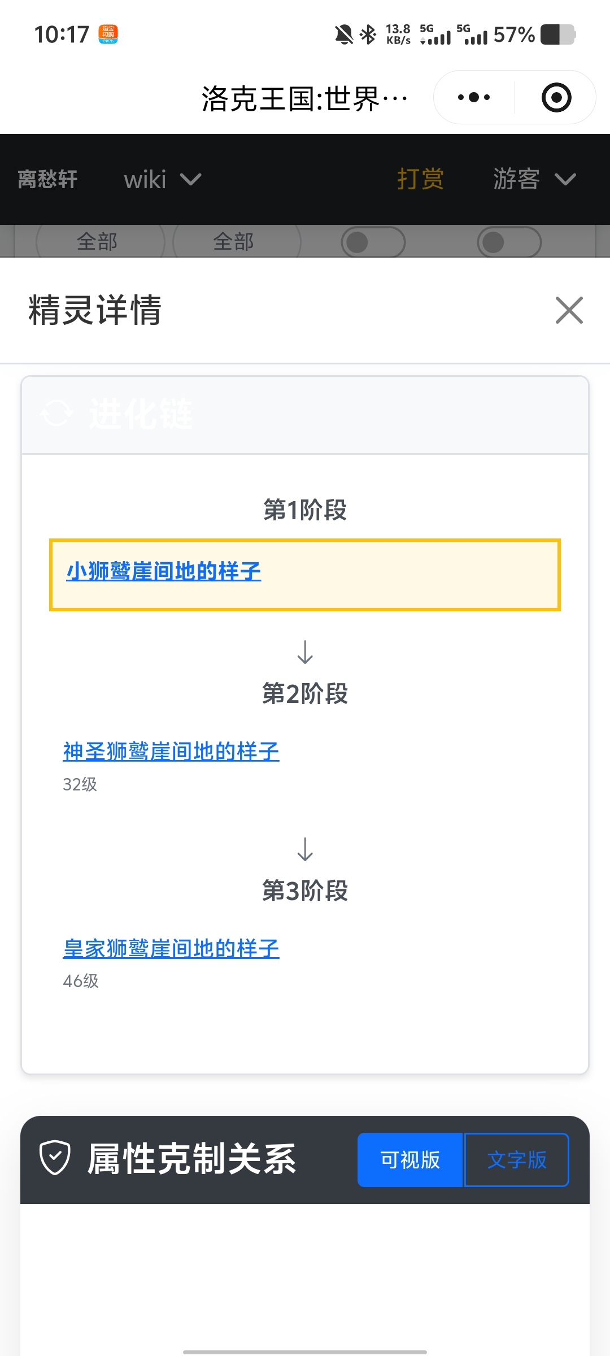Open 神圣狮鹫崖间地的样子 link
The width and height of the screenshot is (610, 1356).
click(x=171, y=751)
